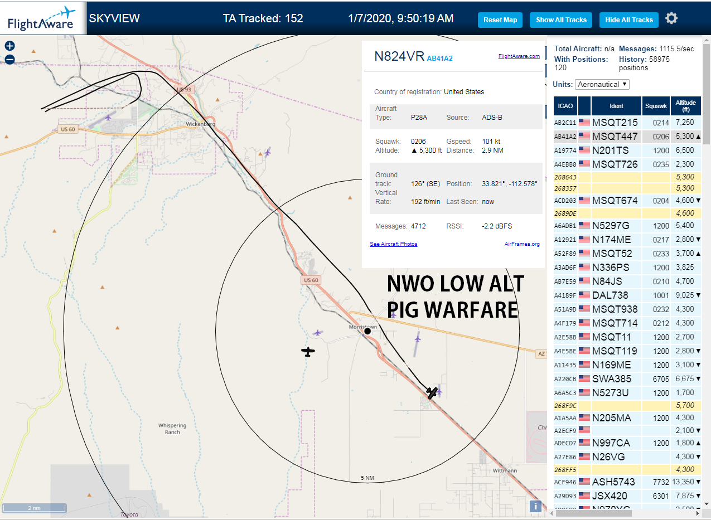Viewport: 711px width, 520px height.
Task: Select the MSQT674 aircraft row
Action: 627,200
